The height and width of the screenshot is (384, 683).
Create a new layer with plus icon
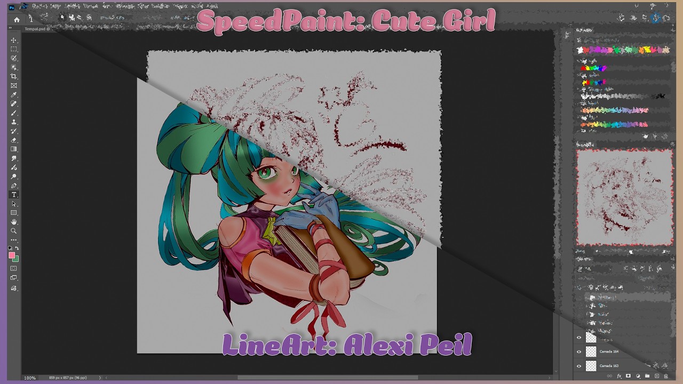point(657,376)
